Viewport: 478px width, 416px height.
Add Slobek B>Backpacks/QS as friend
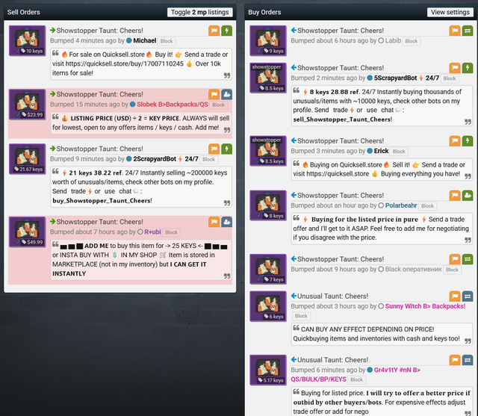coord(226,94)
